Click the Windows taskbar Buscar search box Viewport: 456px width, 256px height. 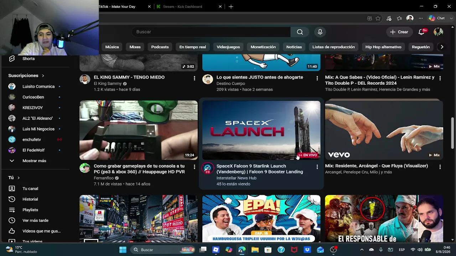pyautogui.click(x=162, y=250)
